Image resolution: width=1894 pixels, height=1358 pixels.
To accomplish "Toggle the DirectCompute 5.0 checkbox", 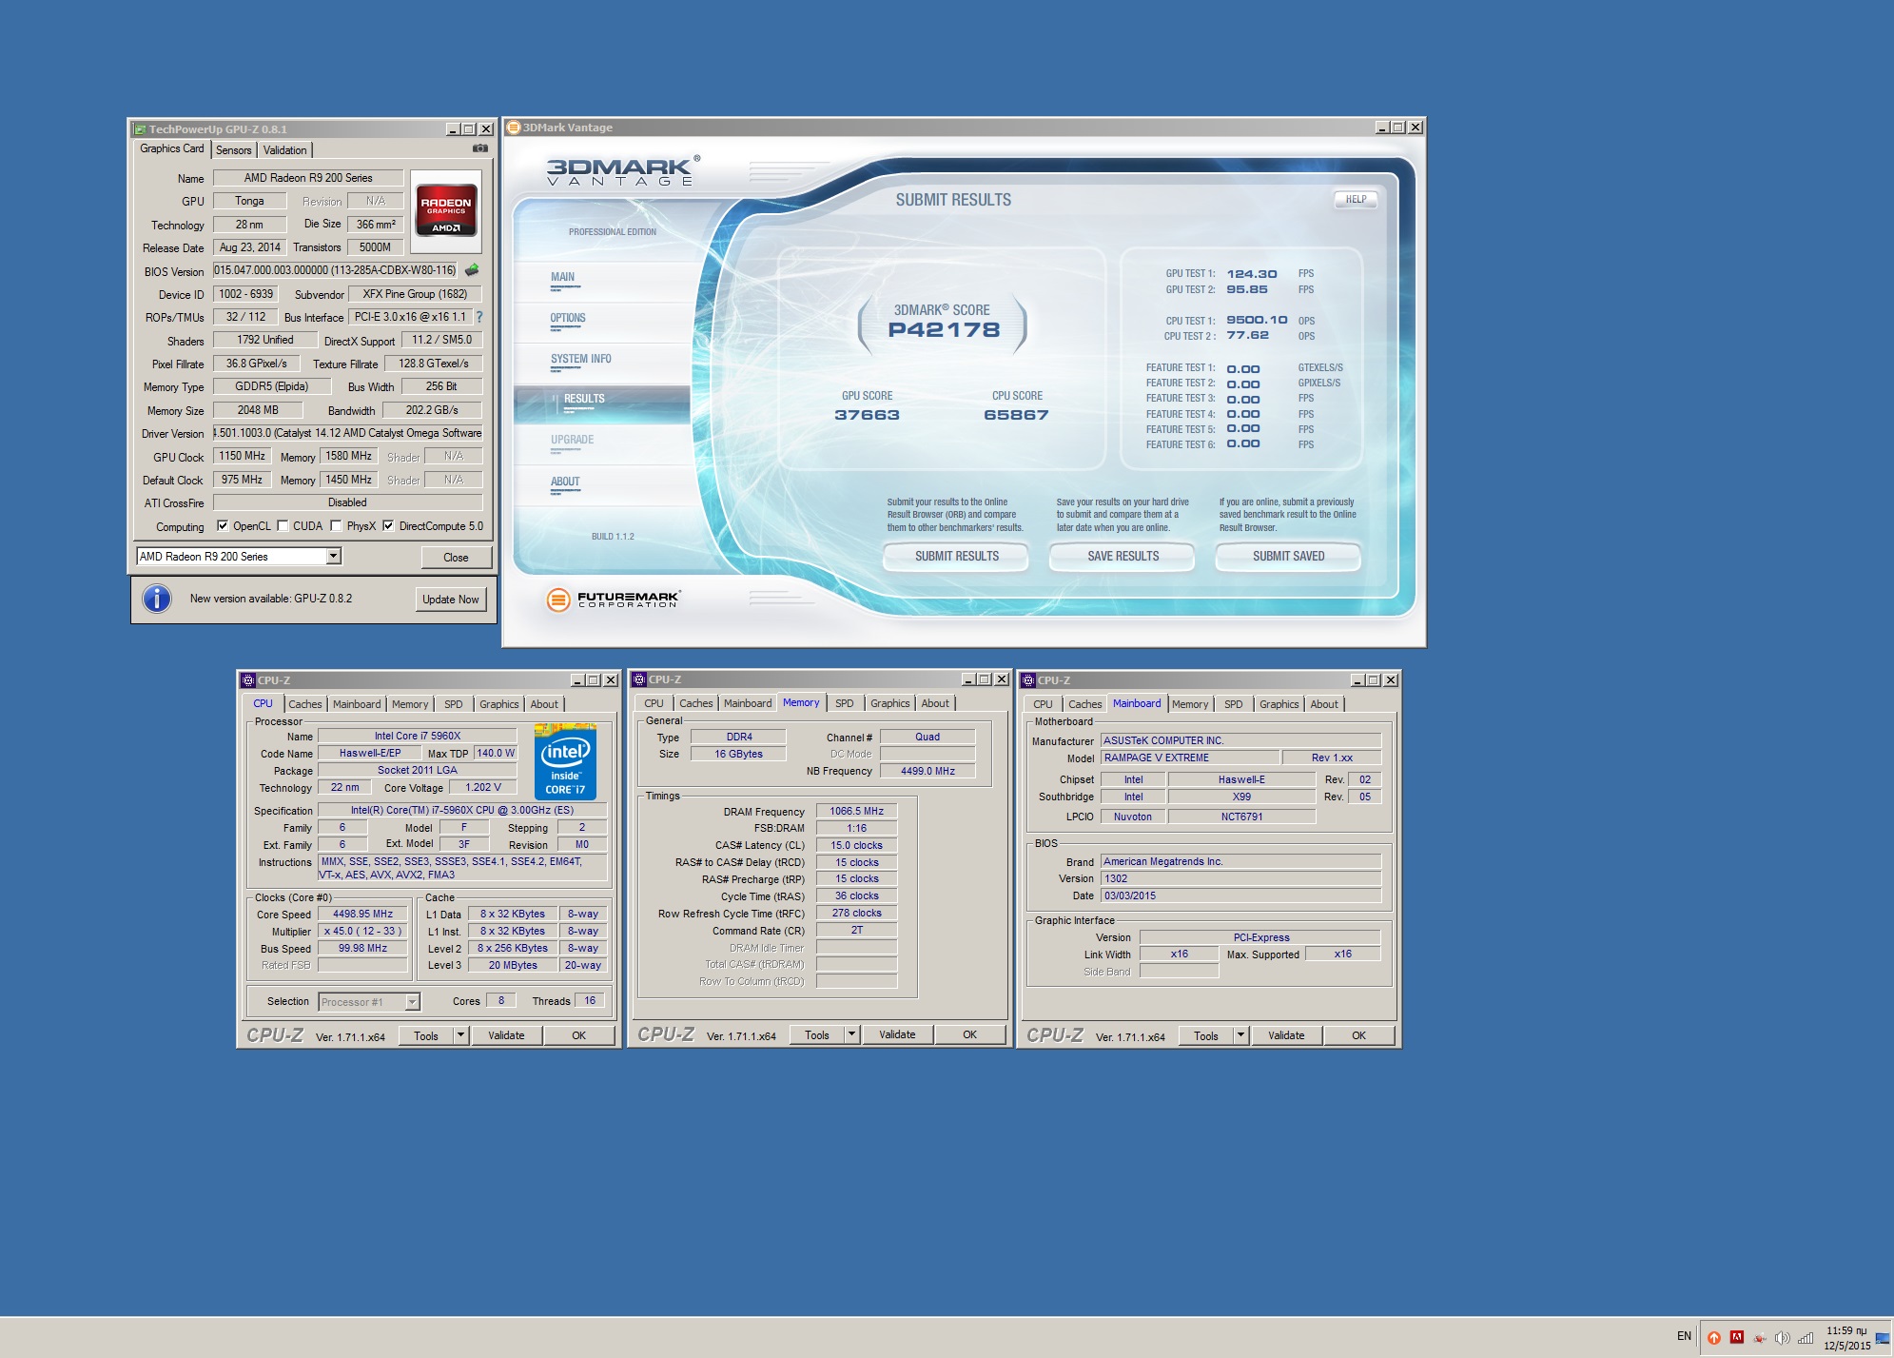I will point(388,525).
